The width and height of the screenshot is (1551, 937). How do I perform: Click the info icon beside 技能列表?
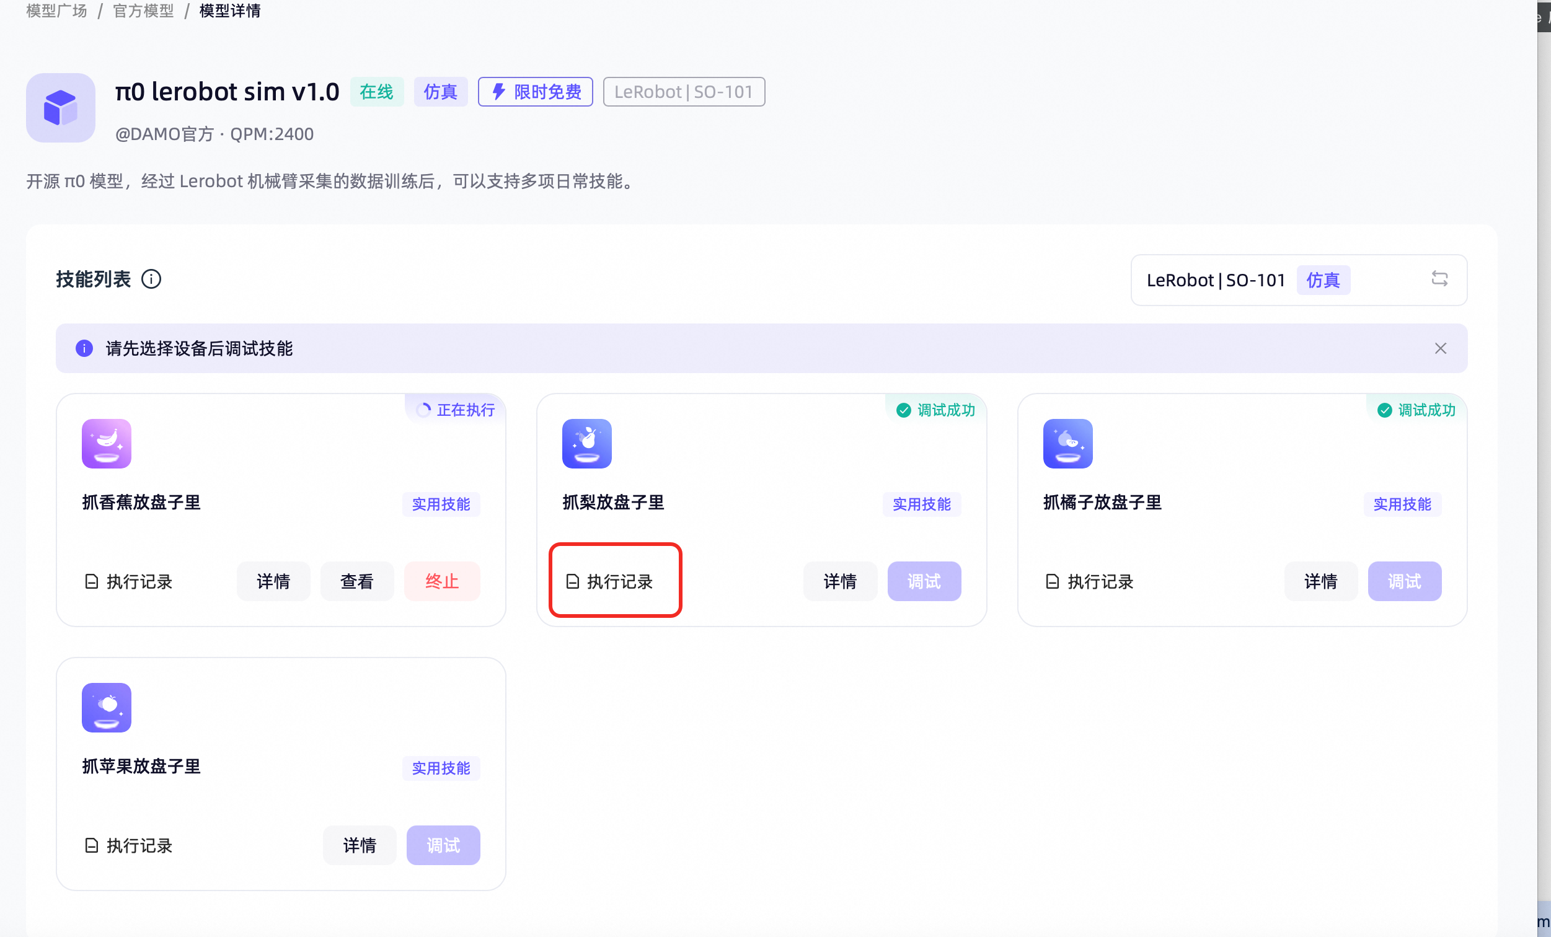point(151,279)
